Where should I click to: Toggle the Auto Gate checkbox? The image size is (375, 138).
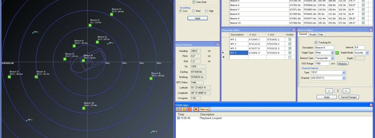pyautogui.click(x=194, y=2)
